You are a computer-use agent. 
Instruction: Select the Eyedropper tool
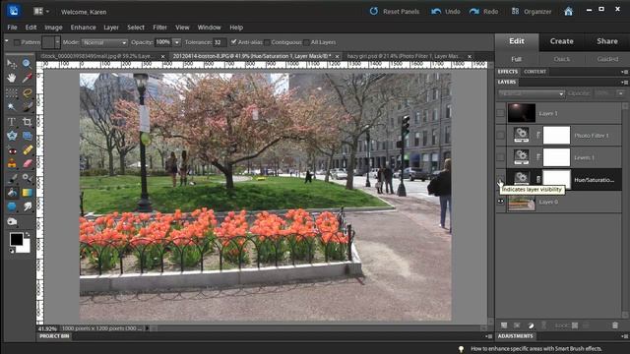[27, 78]
